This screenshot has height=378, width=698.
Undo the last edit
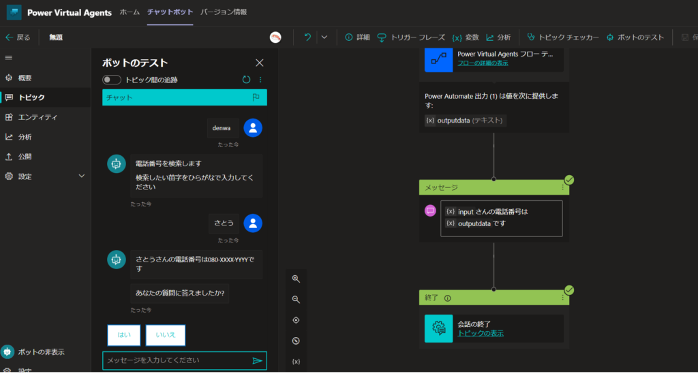tap(307, 37)
